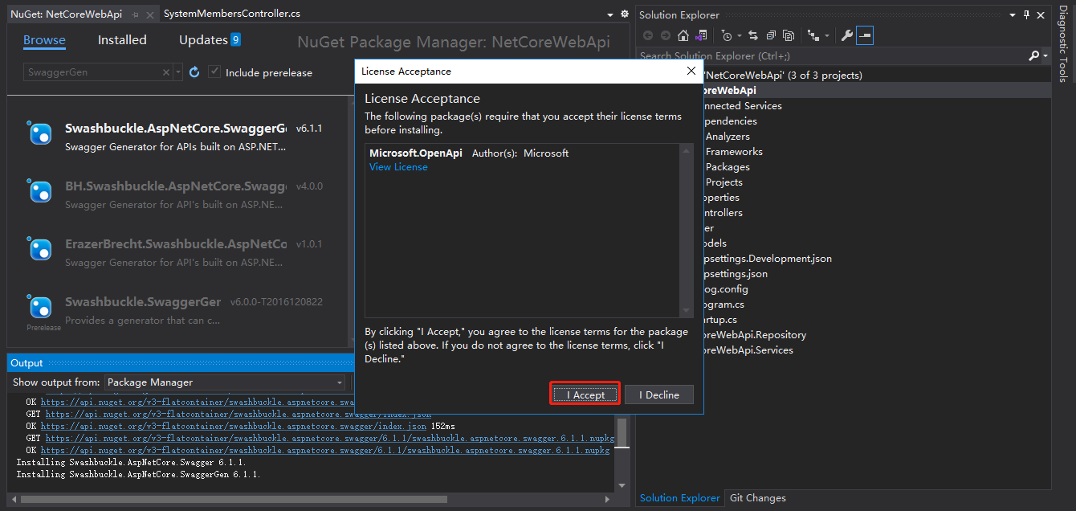Click Pending Changes Filter clock icon
The image size is (1076, 511).
[727, 35]
